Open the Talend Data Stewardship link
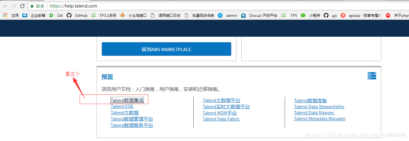409x141 pixels. [x=319, y=107]
